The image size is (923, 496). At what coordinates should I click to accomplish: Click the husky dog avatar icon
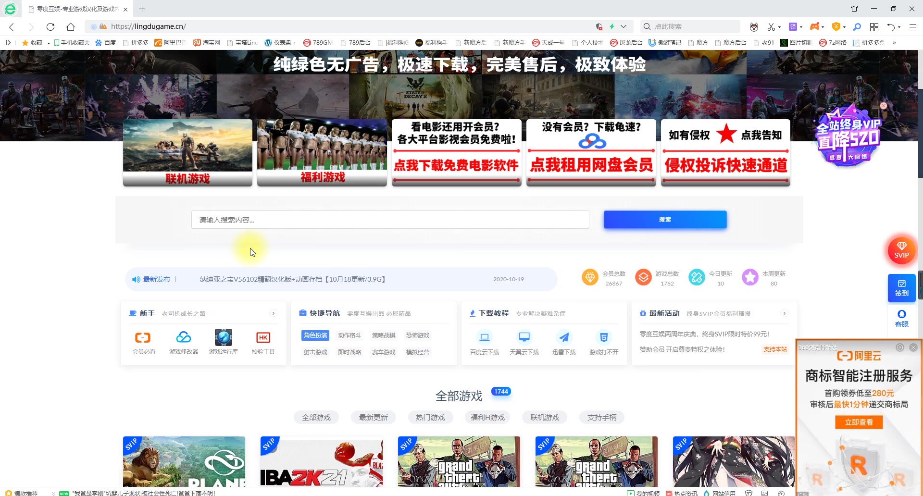pyautogui.click(x=754, y=27)
